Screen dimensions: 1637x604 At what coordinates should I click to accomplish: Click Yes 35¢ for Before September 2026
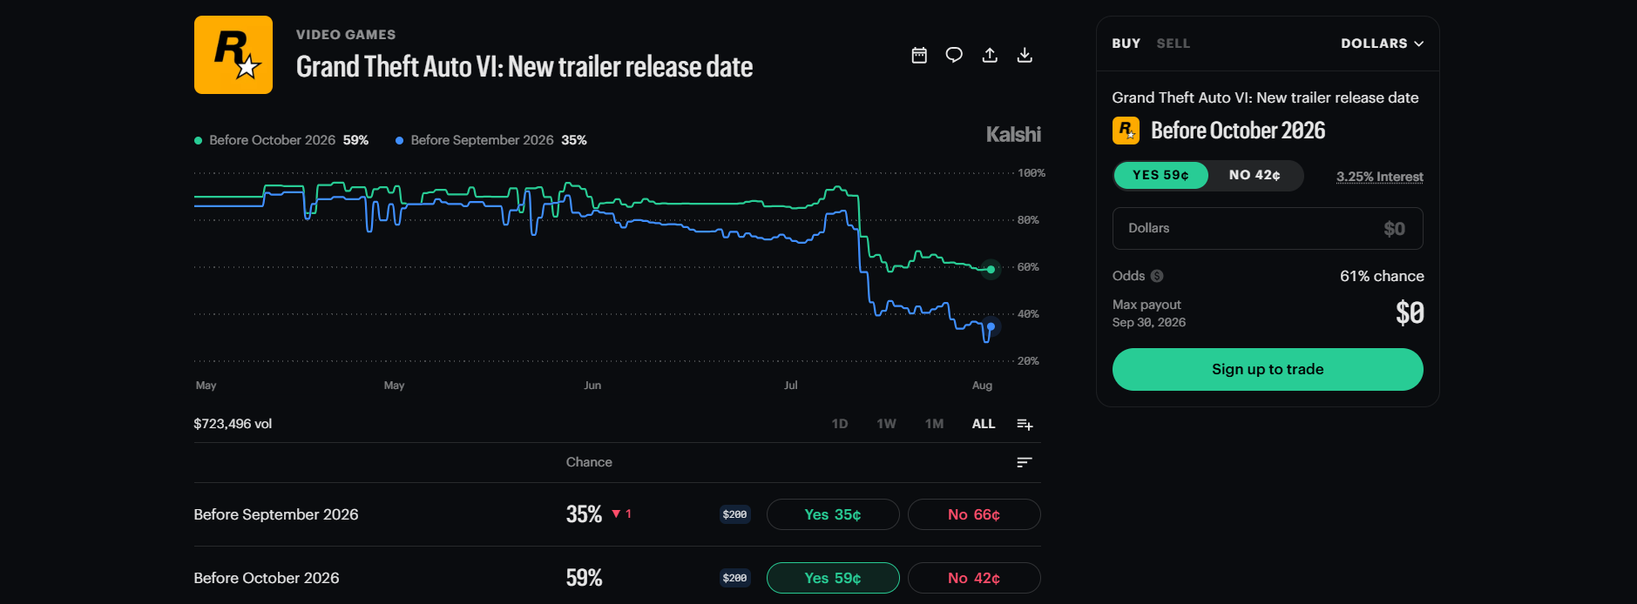(833, 514)
